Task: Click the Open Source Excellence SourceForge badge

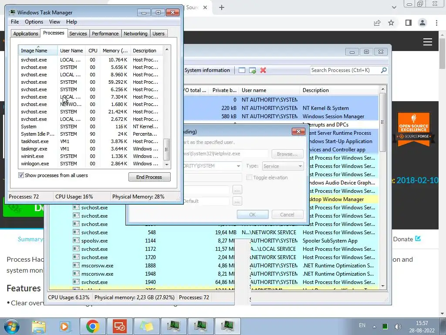Action: 414,129
